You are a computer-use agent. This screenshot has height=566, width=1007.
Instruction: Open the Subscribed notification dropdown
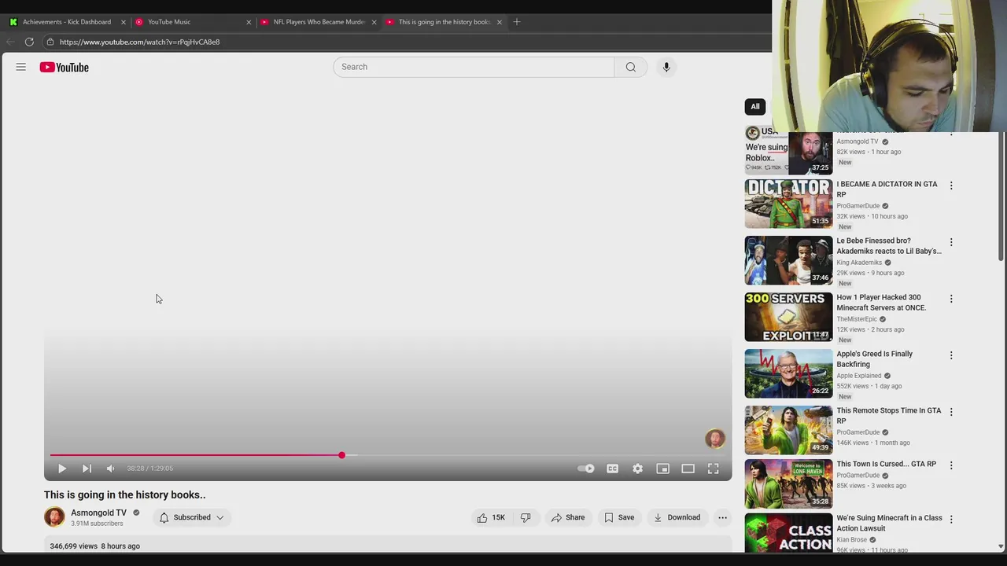tap(191, 517)
